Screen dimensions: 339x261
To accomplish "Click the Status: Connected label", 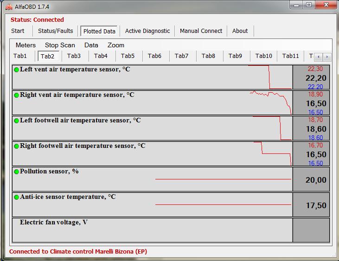I will coord(37,19).
